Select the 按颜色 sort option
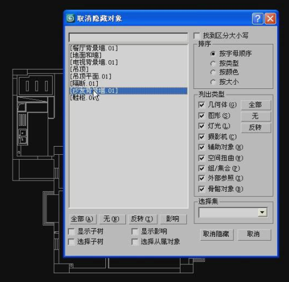The width and height of the screenshot is (289, 282). pyautogui.click(x=213, y=72)
